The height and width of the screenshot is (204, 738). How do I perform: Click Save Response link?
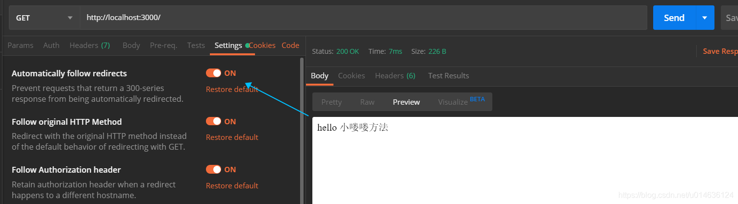pos(720,51)
